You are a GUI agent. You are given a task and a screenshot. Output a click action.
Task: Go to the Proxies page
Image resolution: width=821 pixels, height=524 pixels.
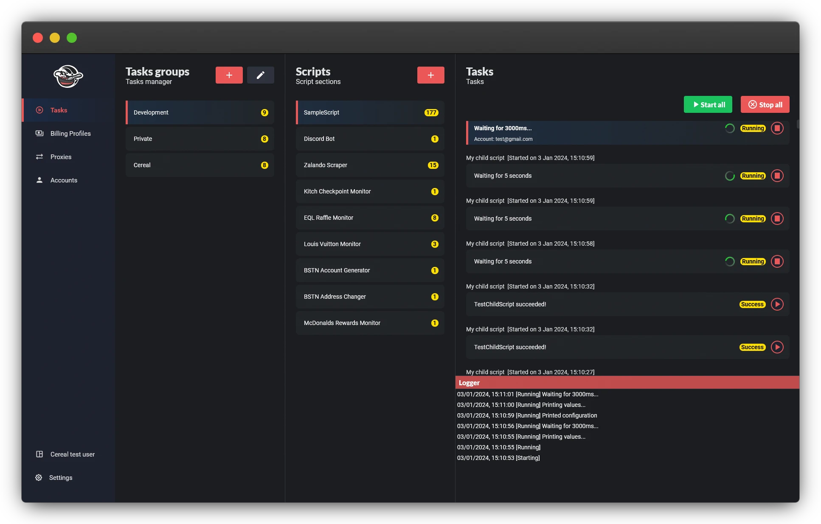pos(61,157)
